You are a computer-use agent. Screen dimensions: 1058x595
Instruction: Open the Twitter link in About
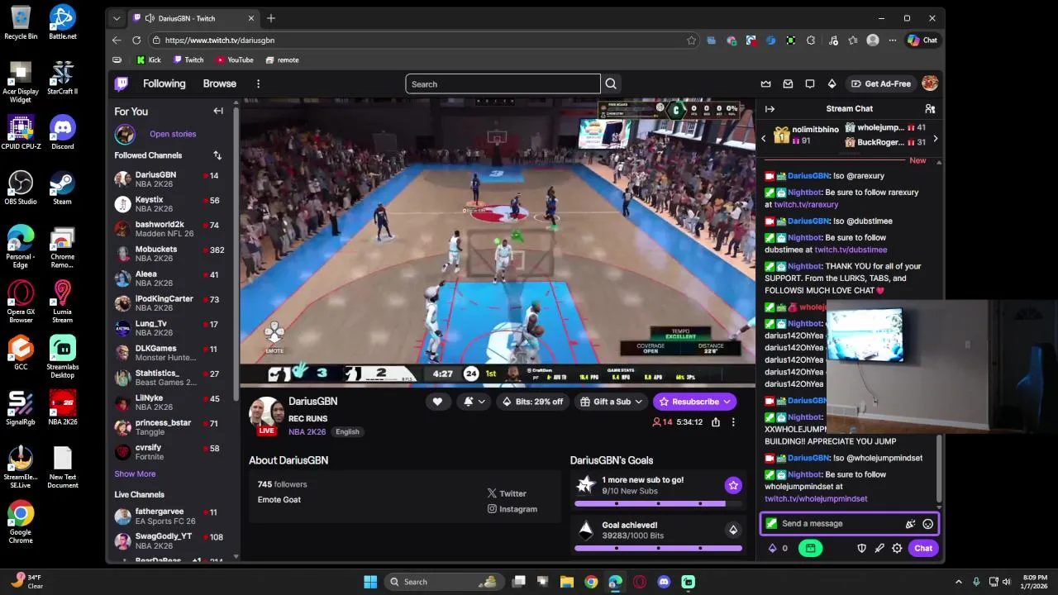click(x=507, y=493)
